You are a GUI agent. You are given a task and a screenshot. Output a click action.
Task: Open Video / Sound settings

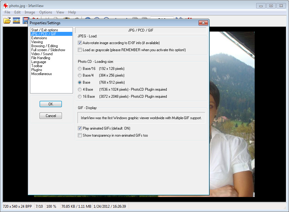[x=51, y=54]
